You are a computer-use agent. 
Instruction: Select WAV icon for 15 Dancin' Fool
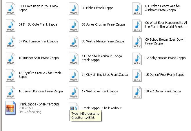click(x=137, y=76)
